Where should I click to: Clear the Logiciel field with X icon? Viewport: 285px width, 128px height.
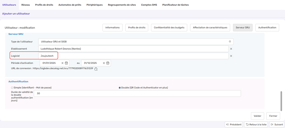[x=231, y=56]
